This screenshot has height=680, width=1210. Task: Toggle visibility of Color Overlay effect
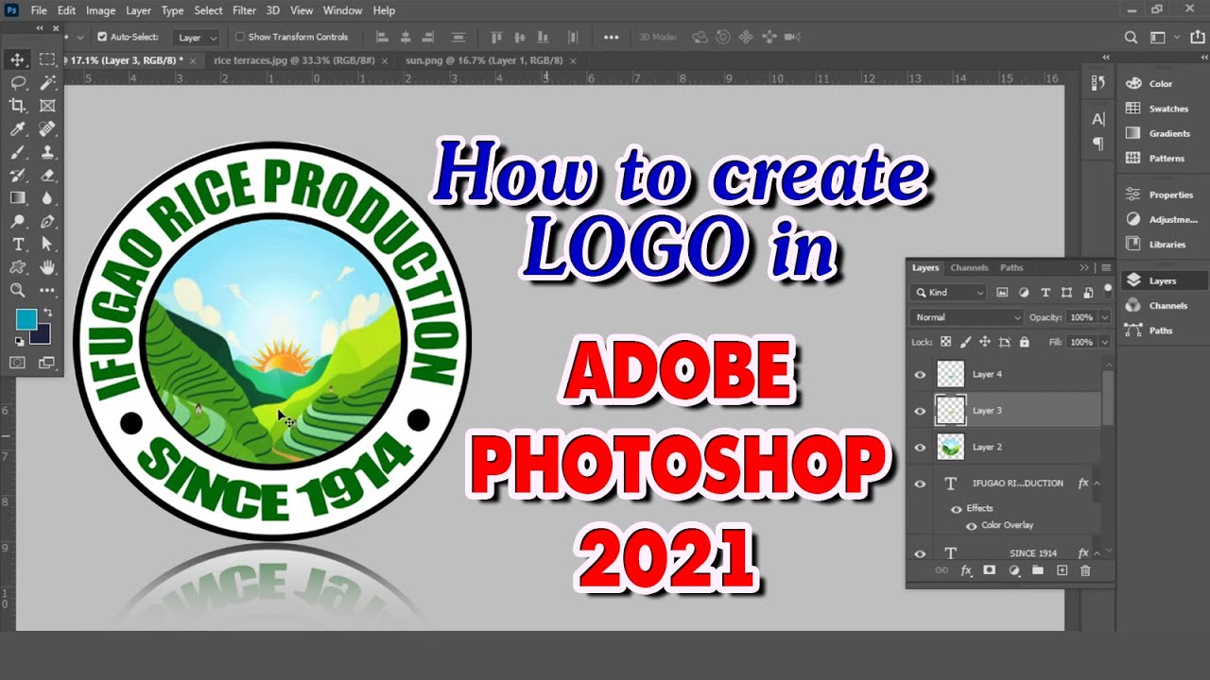pyautogui.click(x=971, y=525)
